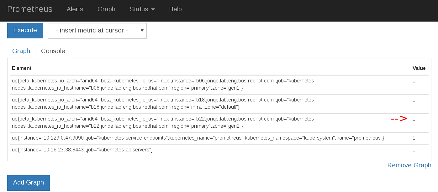Open the Alerts page
Image resolution: width=438 pixels, height=192 pixels.
pos(75,9)
